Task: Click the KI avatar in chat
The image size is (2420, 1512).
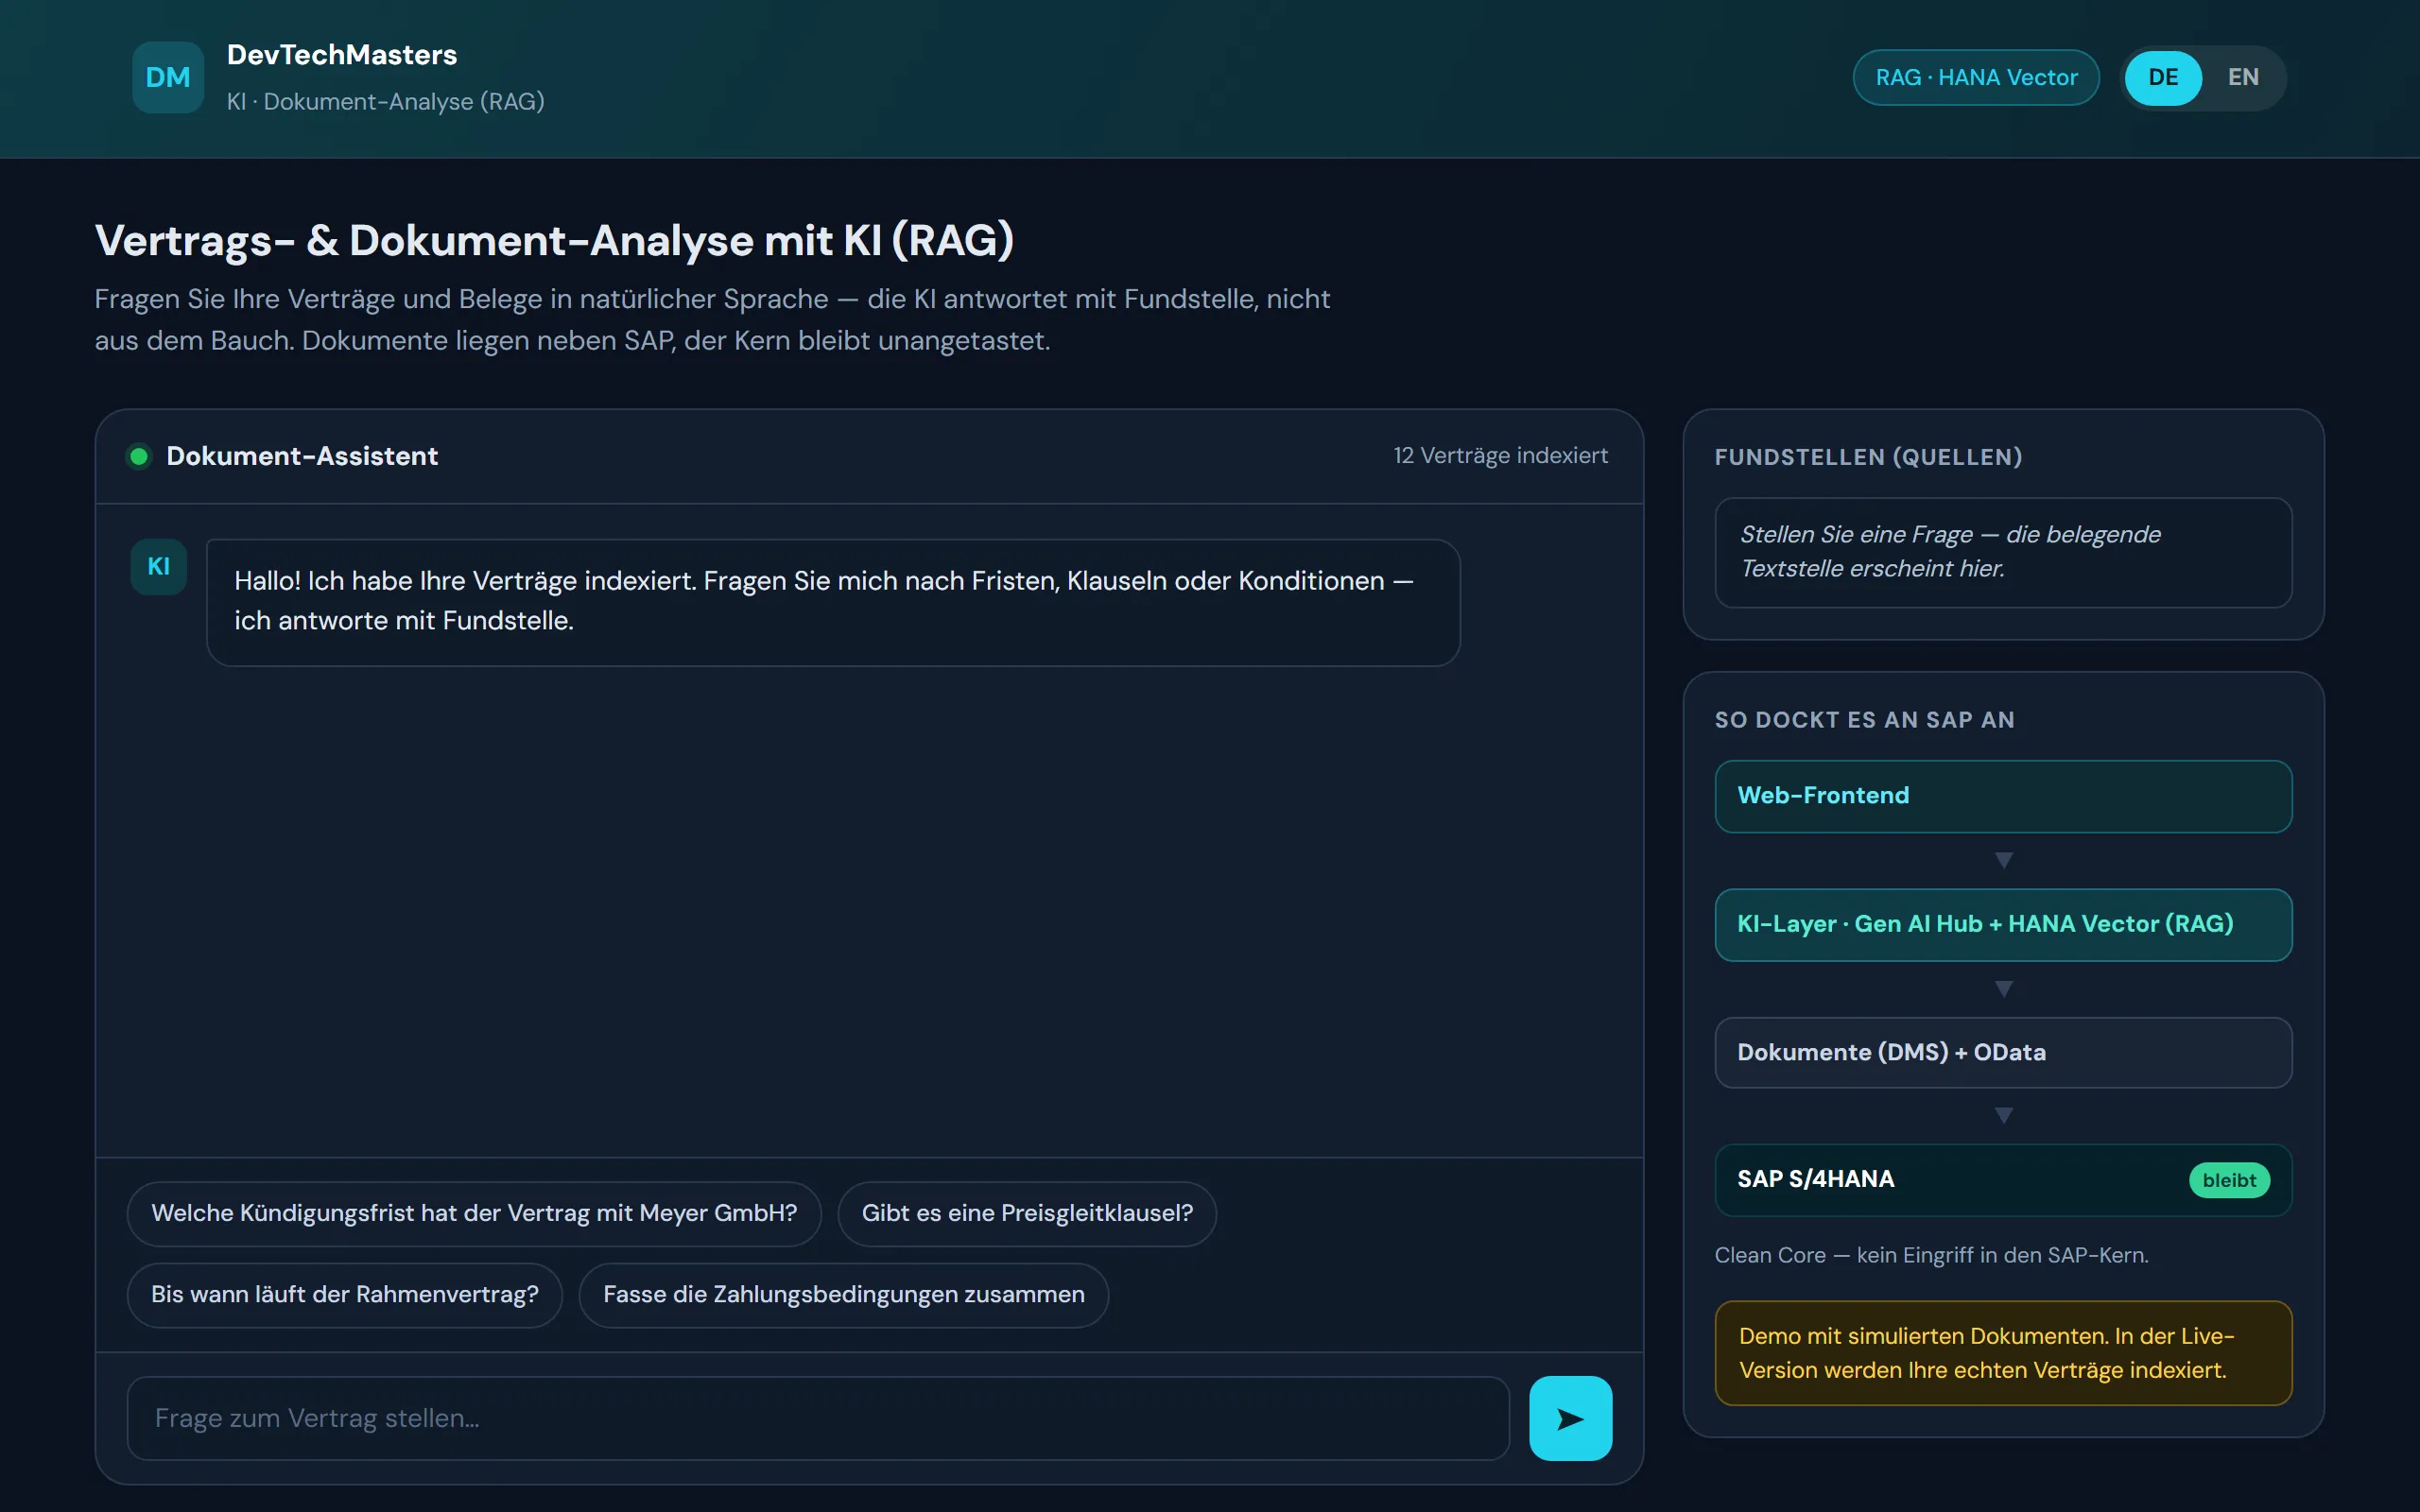Action: pos(159,567)
